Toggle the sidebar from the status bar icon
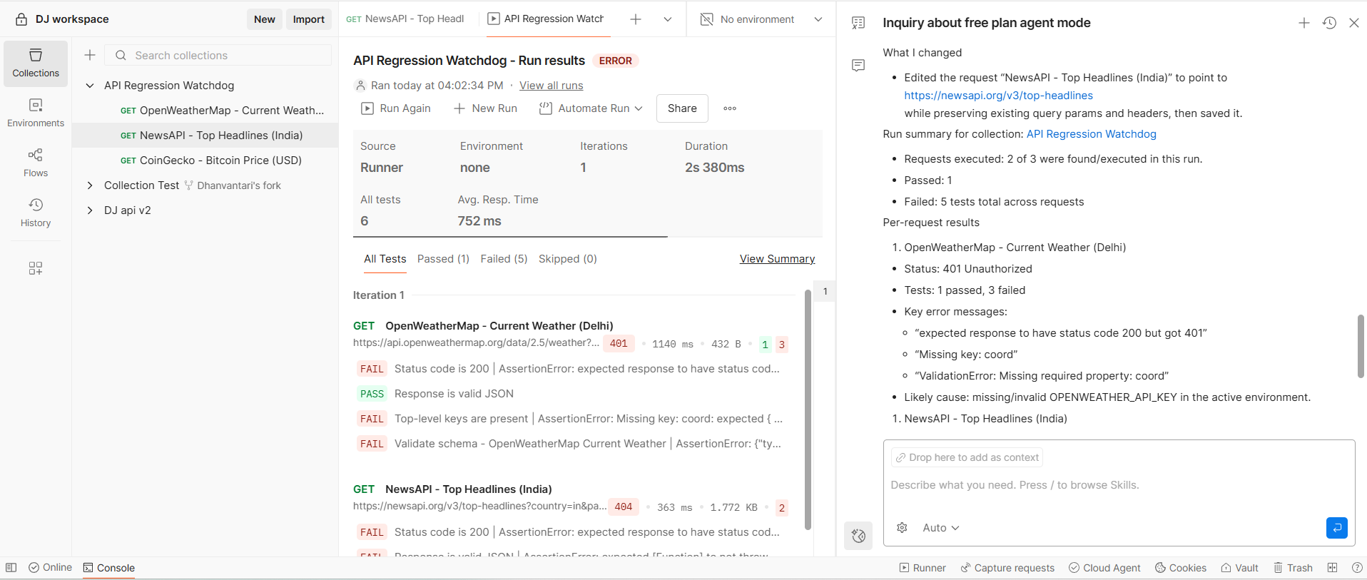The width and height of the screenshot is (1367, 580). tap(11, 568)
